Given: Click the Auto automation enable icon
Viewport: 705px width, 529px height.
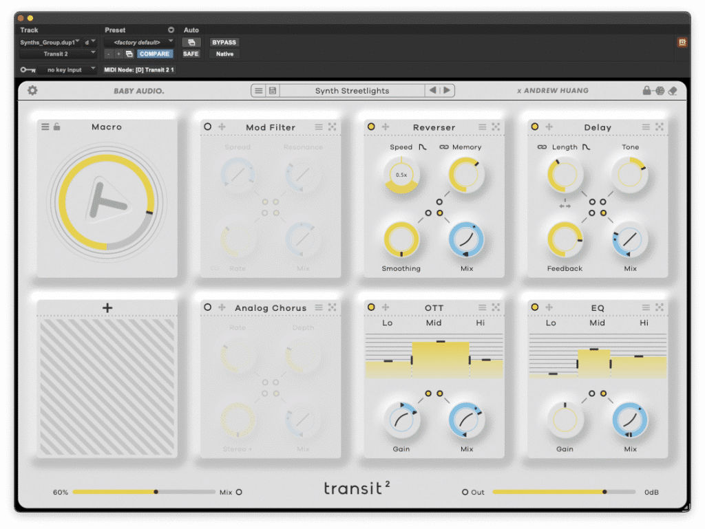Looking at the screenshot, I should click(x=191, y=42).
